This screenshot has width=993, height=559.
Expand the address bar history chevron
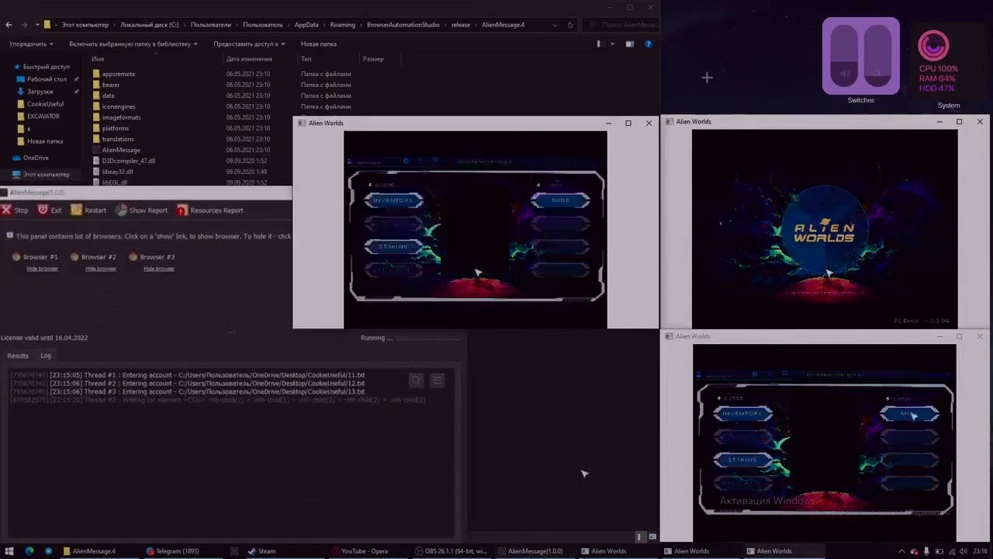point(555,25)
